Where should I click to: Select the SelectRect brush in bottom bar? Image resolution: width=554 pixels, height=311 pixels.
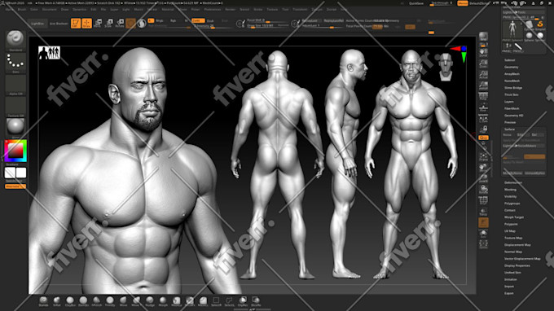(216, 301)
